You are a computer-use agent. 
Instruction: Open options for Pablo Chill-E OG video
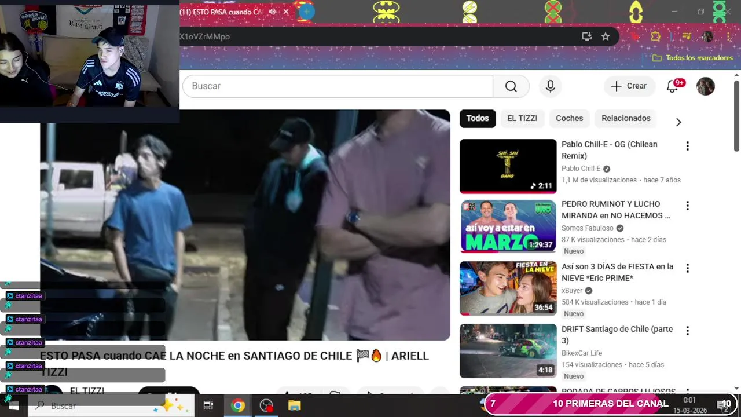[688, 146]
